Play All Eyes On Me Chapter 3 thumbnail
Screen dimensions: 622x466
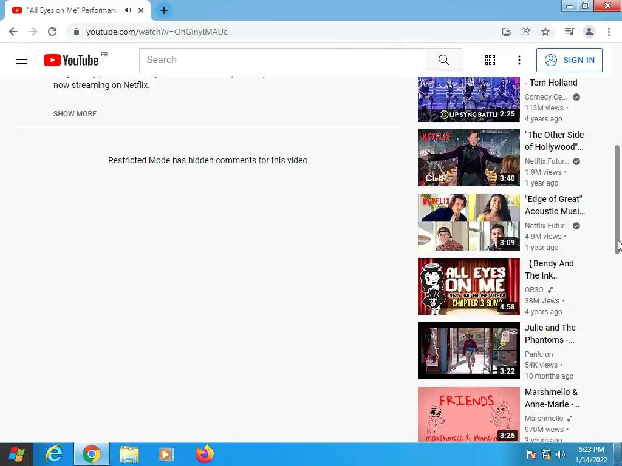tap(468, 286)
